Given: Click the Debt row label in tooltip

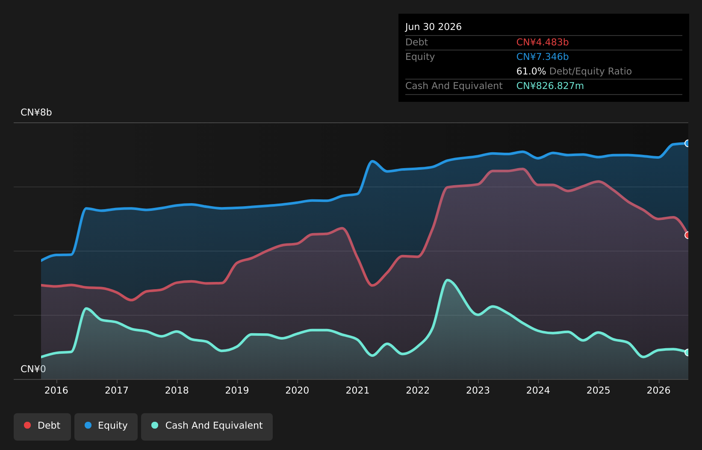Looking at the screenshot, I should [416, 42].
